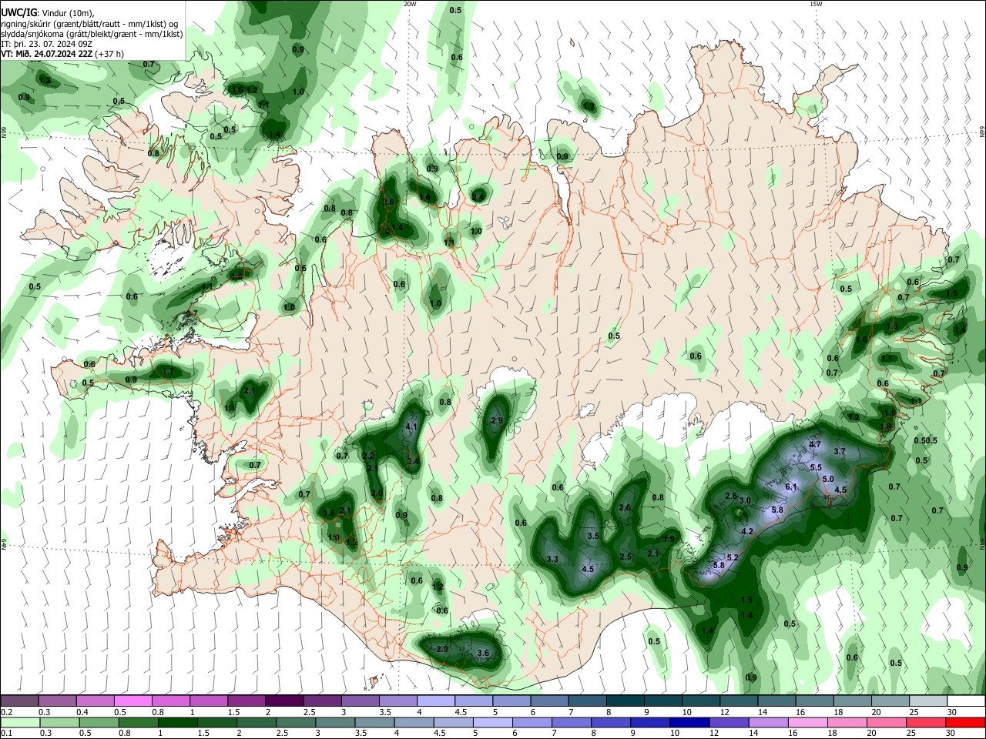Pick the violet 14–16 rain legend swatch
The height and width of the screenshot is (739, 986).
pyautogui.click(x=768, y=722)
